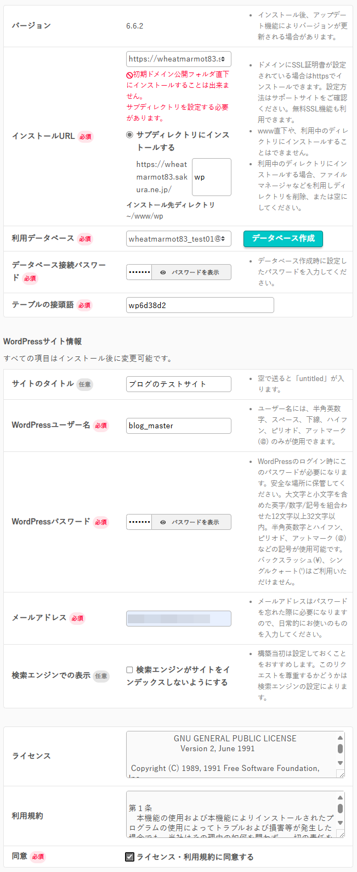The image size is (357, 872).
Task: Click the site title input field
Action: 178,384
